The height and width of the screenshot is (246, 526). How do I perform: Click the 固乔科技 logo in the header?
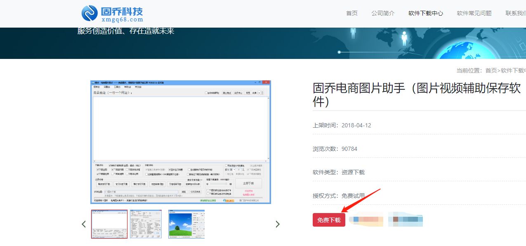point(112,13)
